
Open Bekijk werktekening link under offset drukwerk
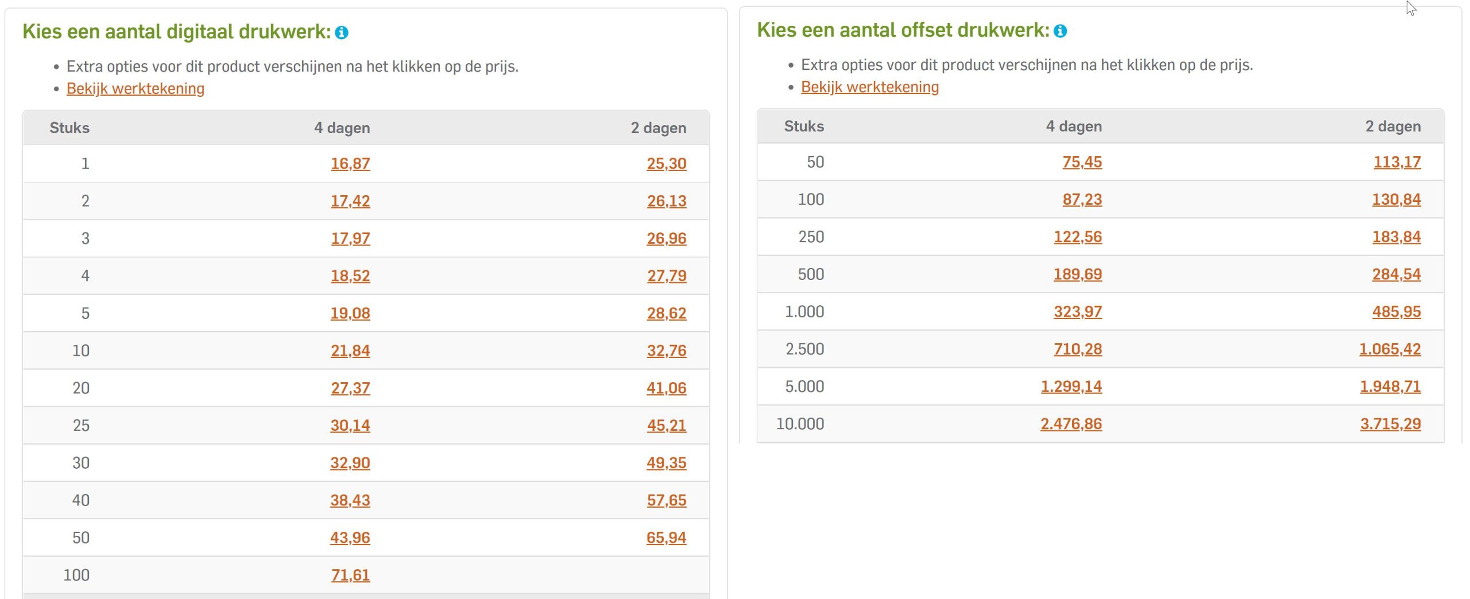[x=870, y=87]
